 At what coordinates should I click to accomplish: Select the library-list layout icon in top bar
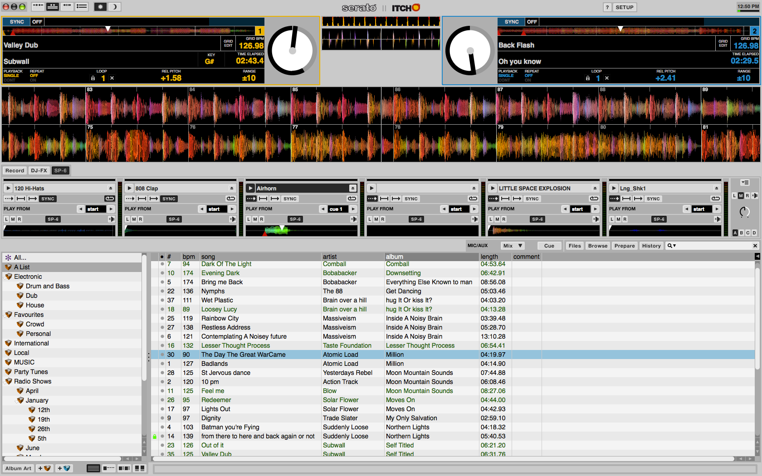(82, 7)
